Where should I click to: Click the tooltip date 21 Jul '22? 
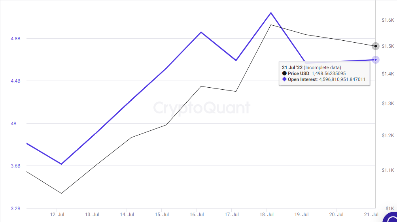pos(292,68)
